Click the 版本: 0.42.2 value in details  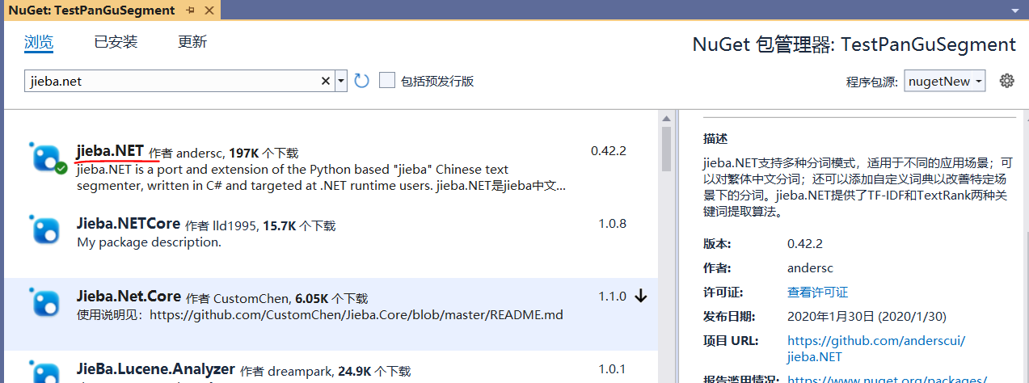[805, 244]
